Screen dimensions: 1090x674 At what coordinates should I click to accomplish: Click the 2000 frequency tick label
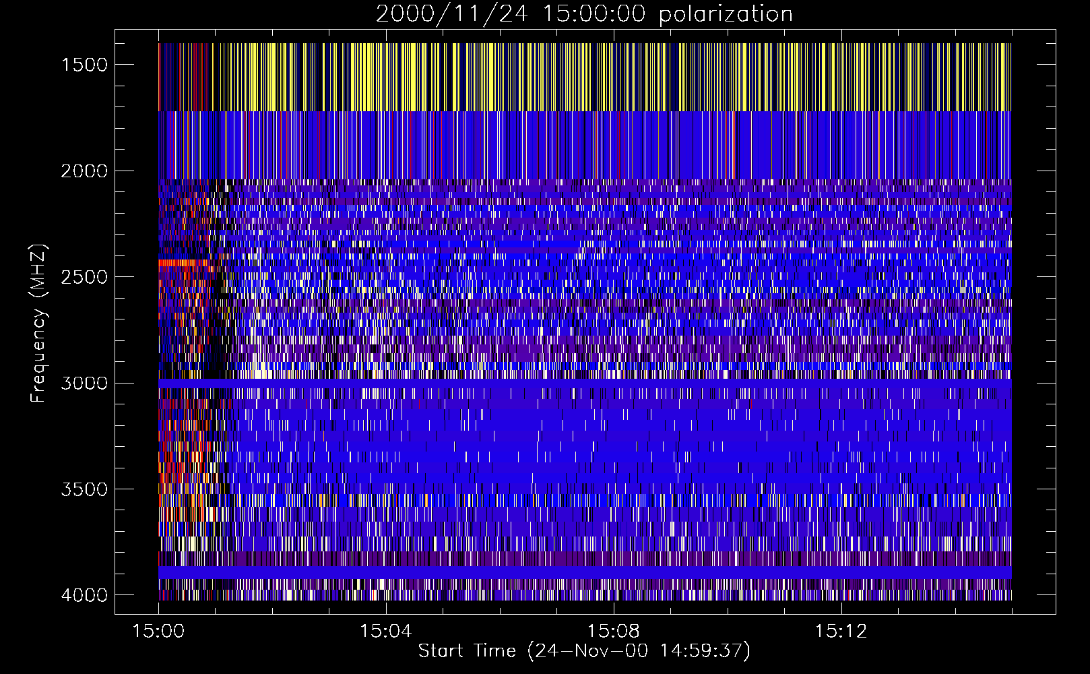pos(84,171)
